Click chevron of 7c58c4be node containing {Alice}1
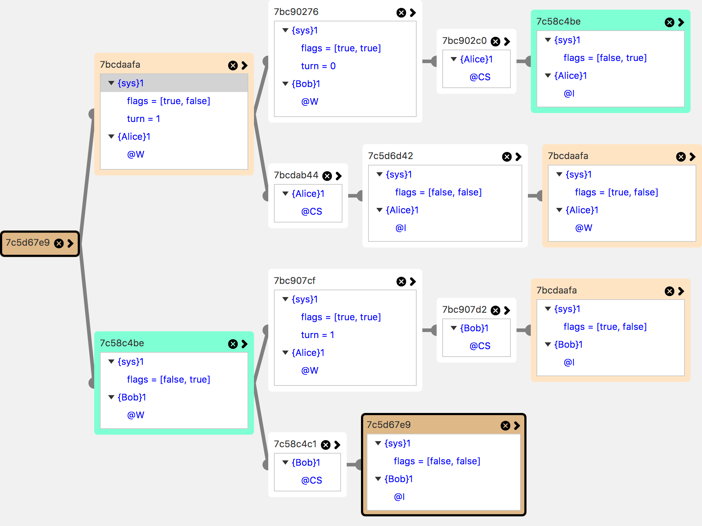Viewport: 702px width, 526px height. (681, 22)
